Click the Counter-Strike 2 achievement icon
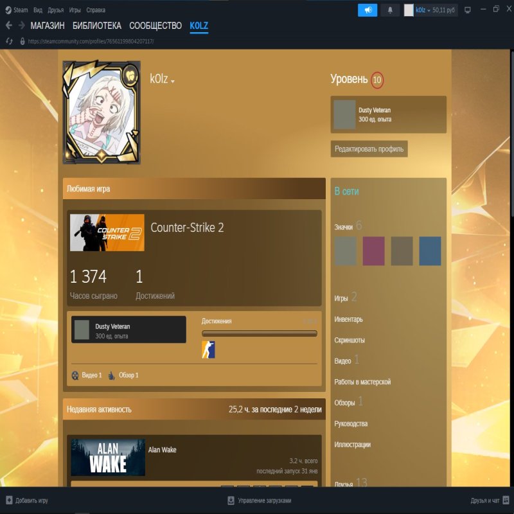Image resolution: width=514 pixels, height=514 pixels. click(x=208, y=350)
